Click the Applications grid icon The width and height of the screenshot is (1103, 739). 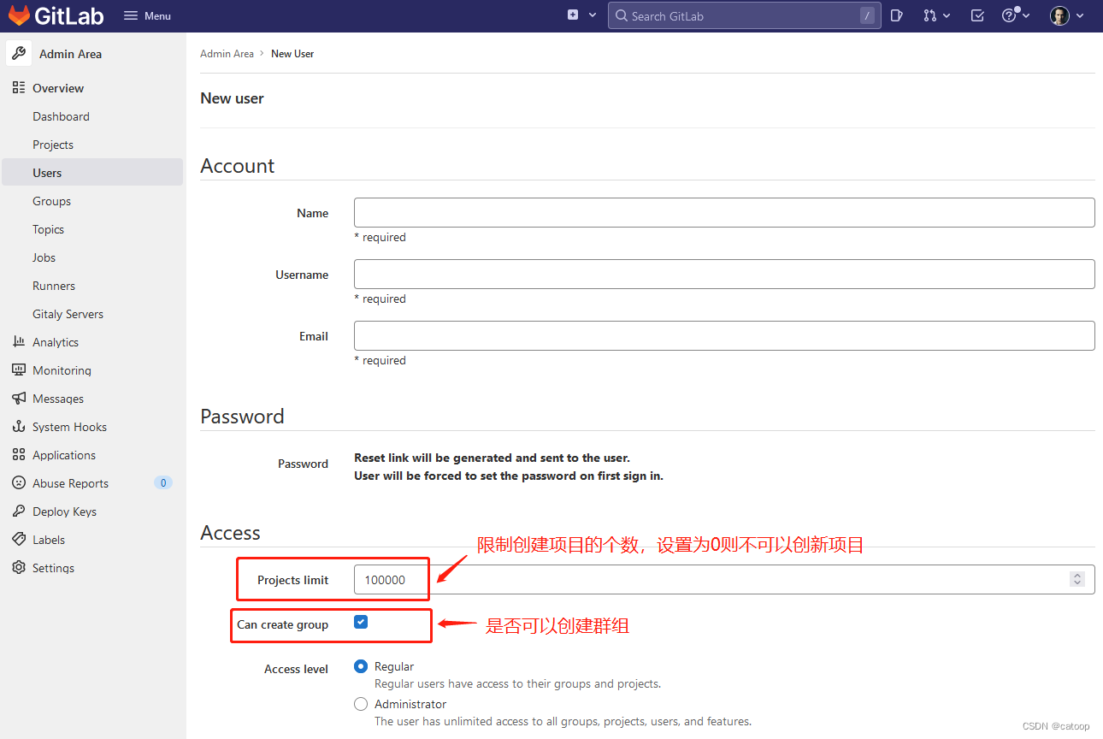coord(19,455)
